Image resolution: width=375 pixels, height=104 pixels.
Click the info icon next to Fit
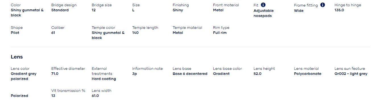click(x=263, y=5)
